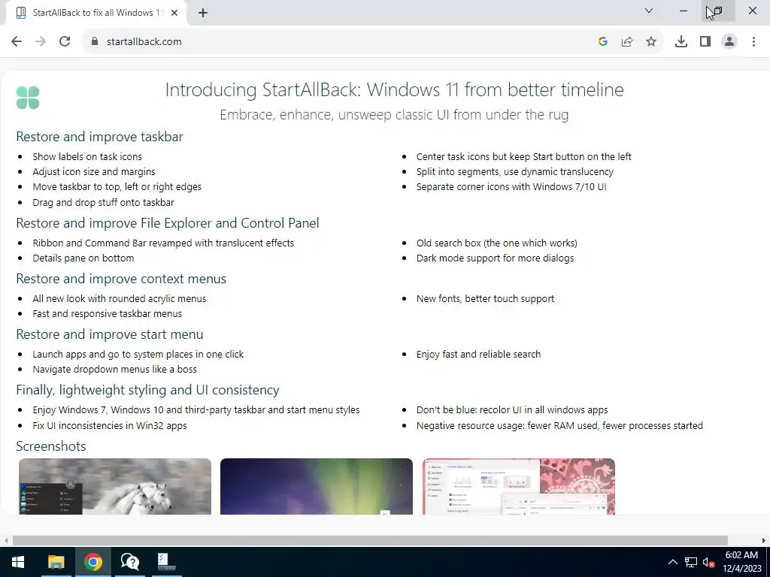Viewport: 770px width, 577px height.
Task: Open the Get Help taskbar app
Action: 129,562
